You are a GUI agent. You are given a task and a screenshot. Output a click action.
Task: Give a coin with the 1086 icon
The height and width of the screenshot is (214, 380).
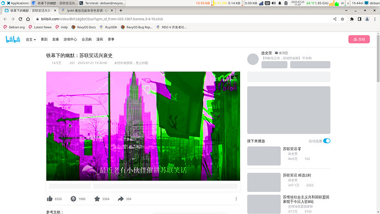click(x=73, y=199)
